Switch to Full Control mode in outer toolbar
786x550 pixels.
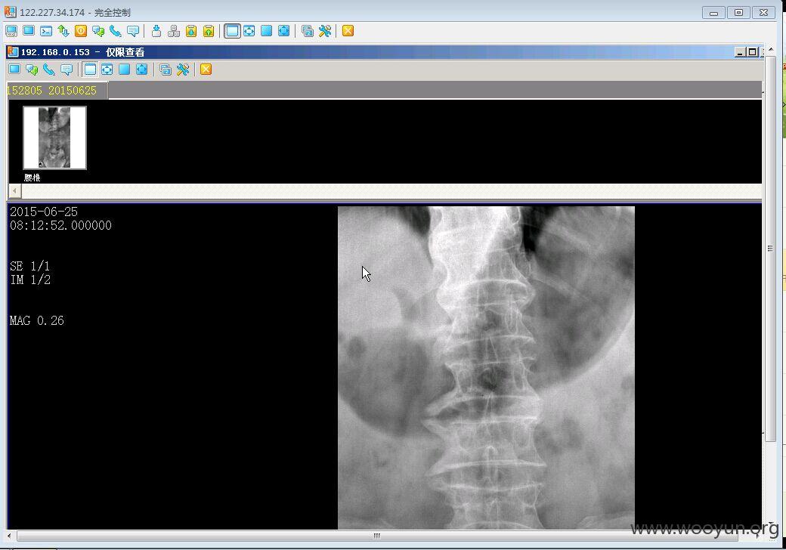tap(11, 31)
